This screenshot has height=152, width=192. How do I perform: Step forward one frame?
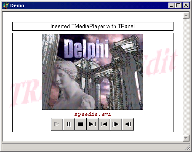116,124
